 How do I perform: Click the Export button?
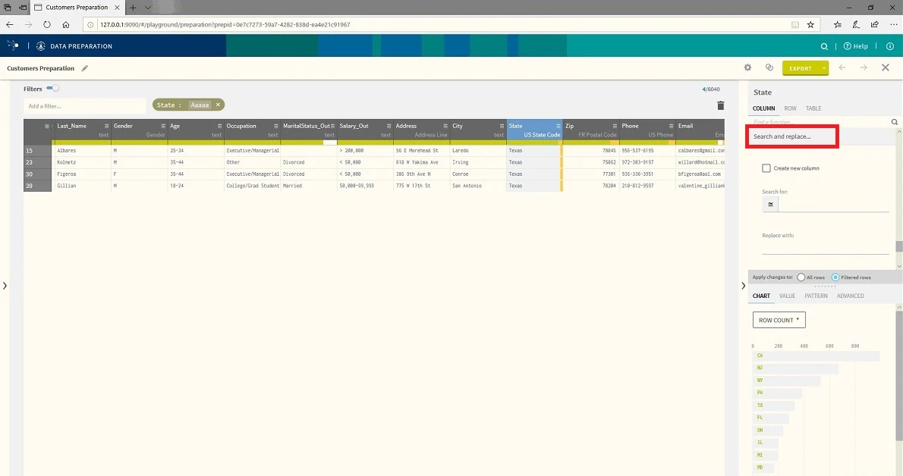pos(801,68)
